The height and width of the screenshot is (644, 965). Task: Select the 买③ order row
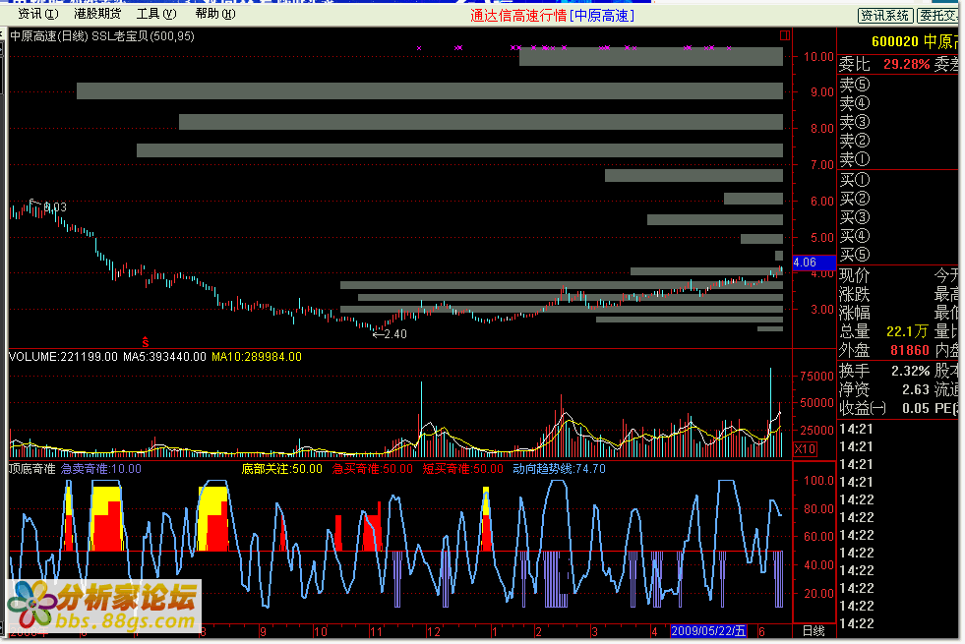899,217
